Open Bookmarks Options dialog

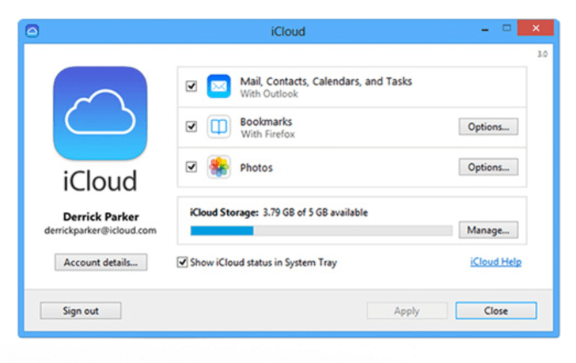pyautogui.click(x=488, y=127)
